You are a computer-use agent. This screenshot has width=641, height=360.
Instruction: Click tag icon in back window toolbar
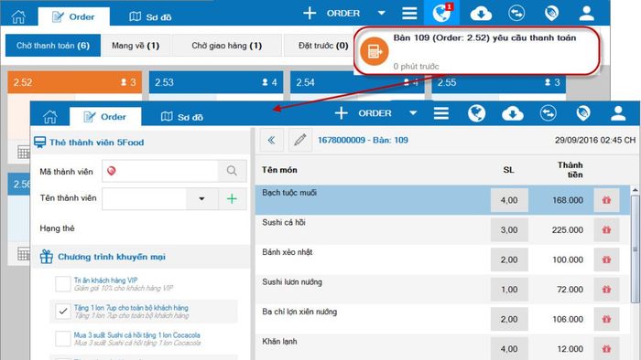pos(551,14)
